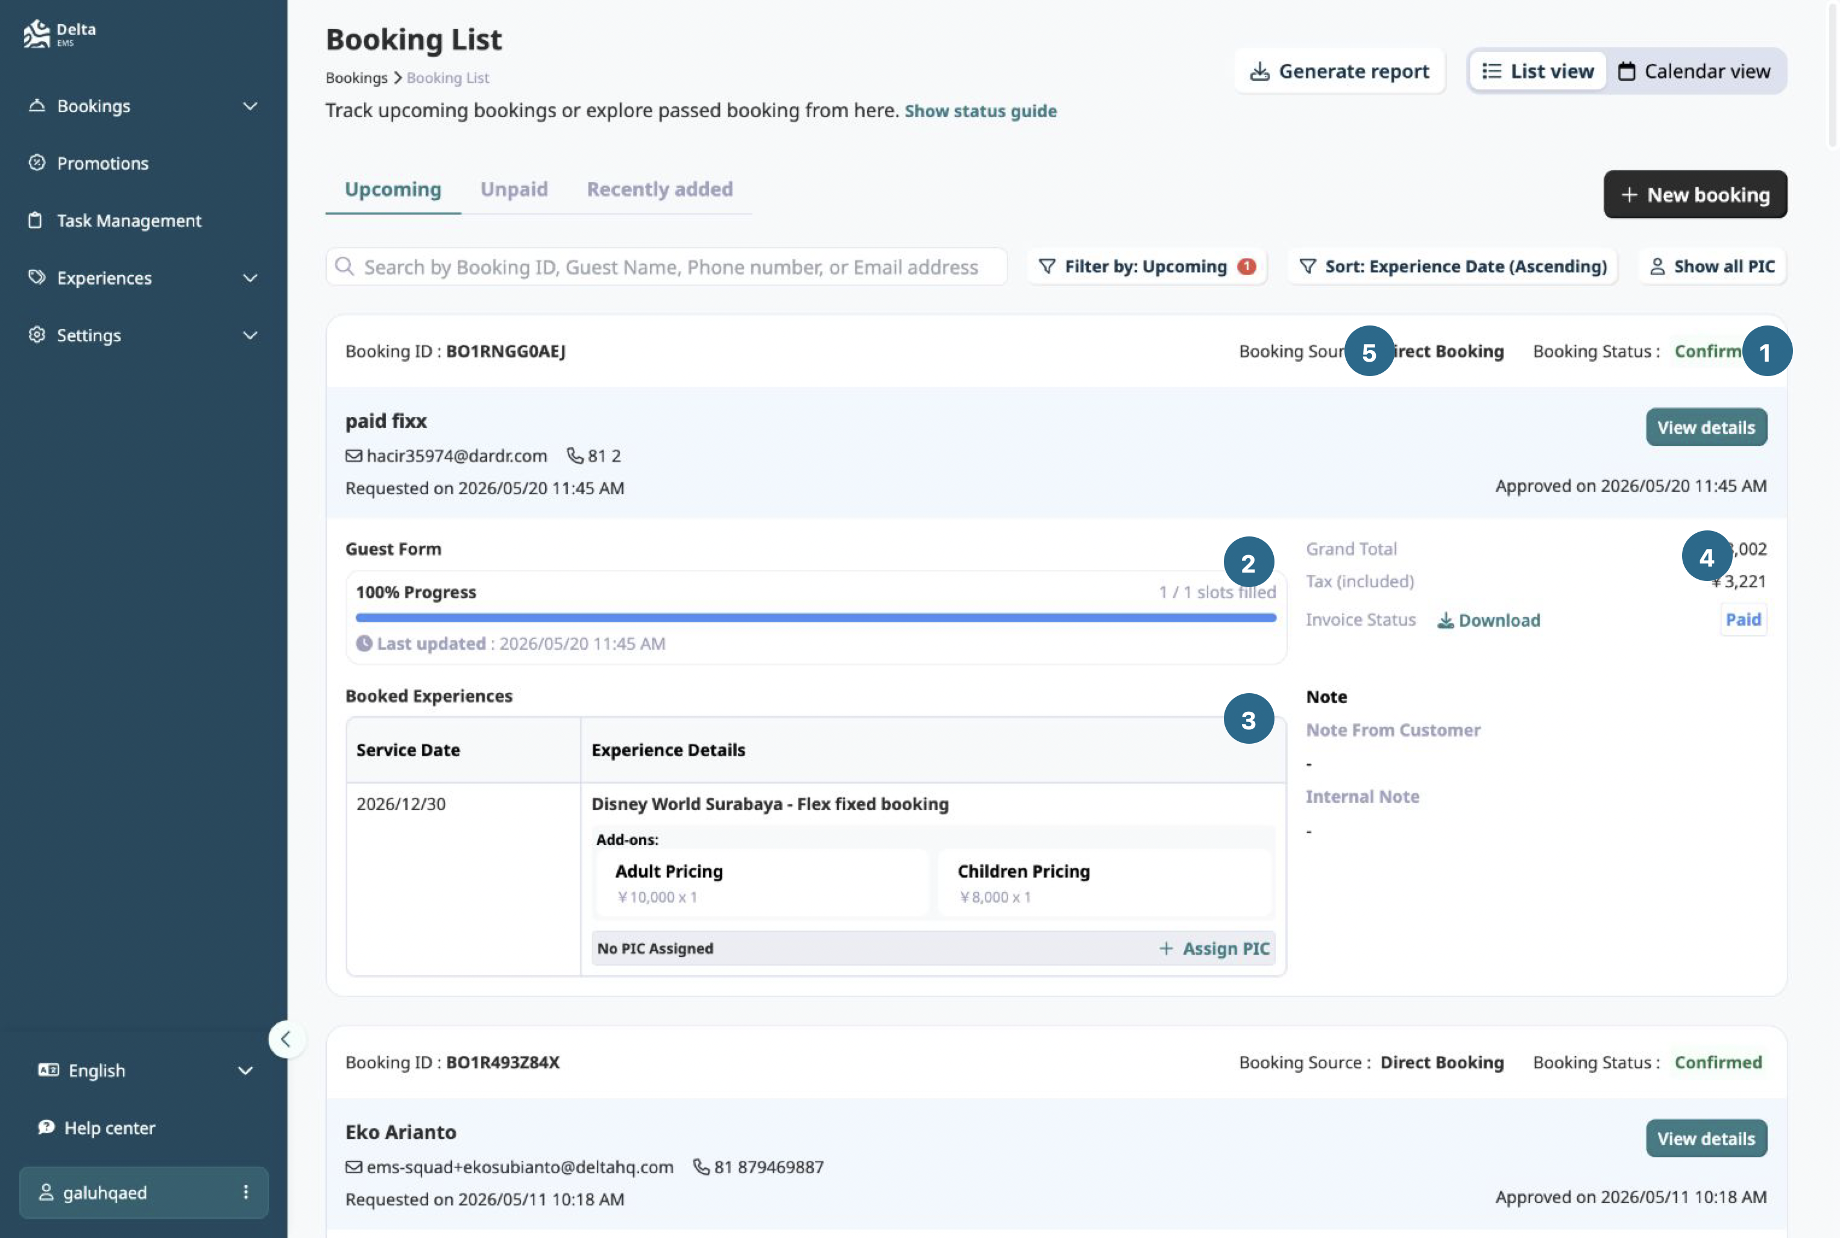Click the Bookings bell icon in sidebar
The image size is (1840, 1238).
[36, 105]
